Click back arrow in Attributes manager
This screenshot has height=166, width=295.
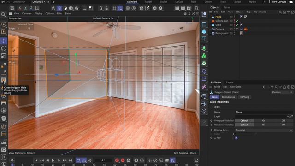pos(264,87)
